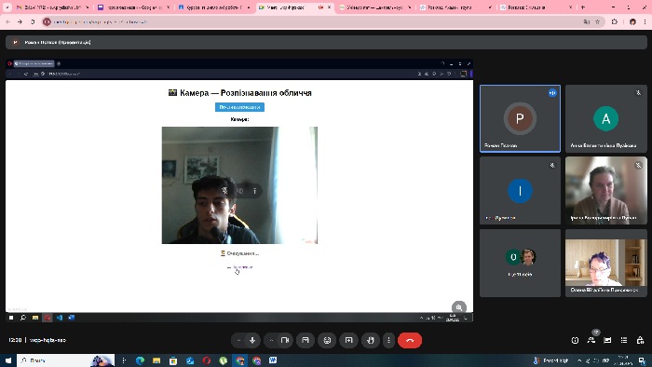
Task: Open Meet more options menu
Action: [388, 340]
